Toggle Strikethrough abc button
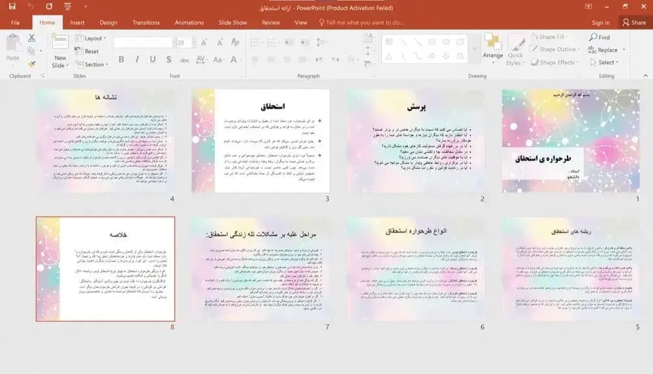 tap(185, 60)
